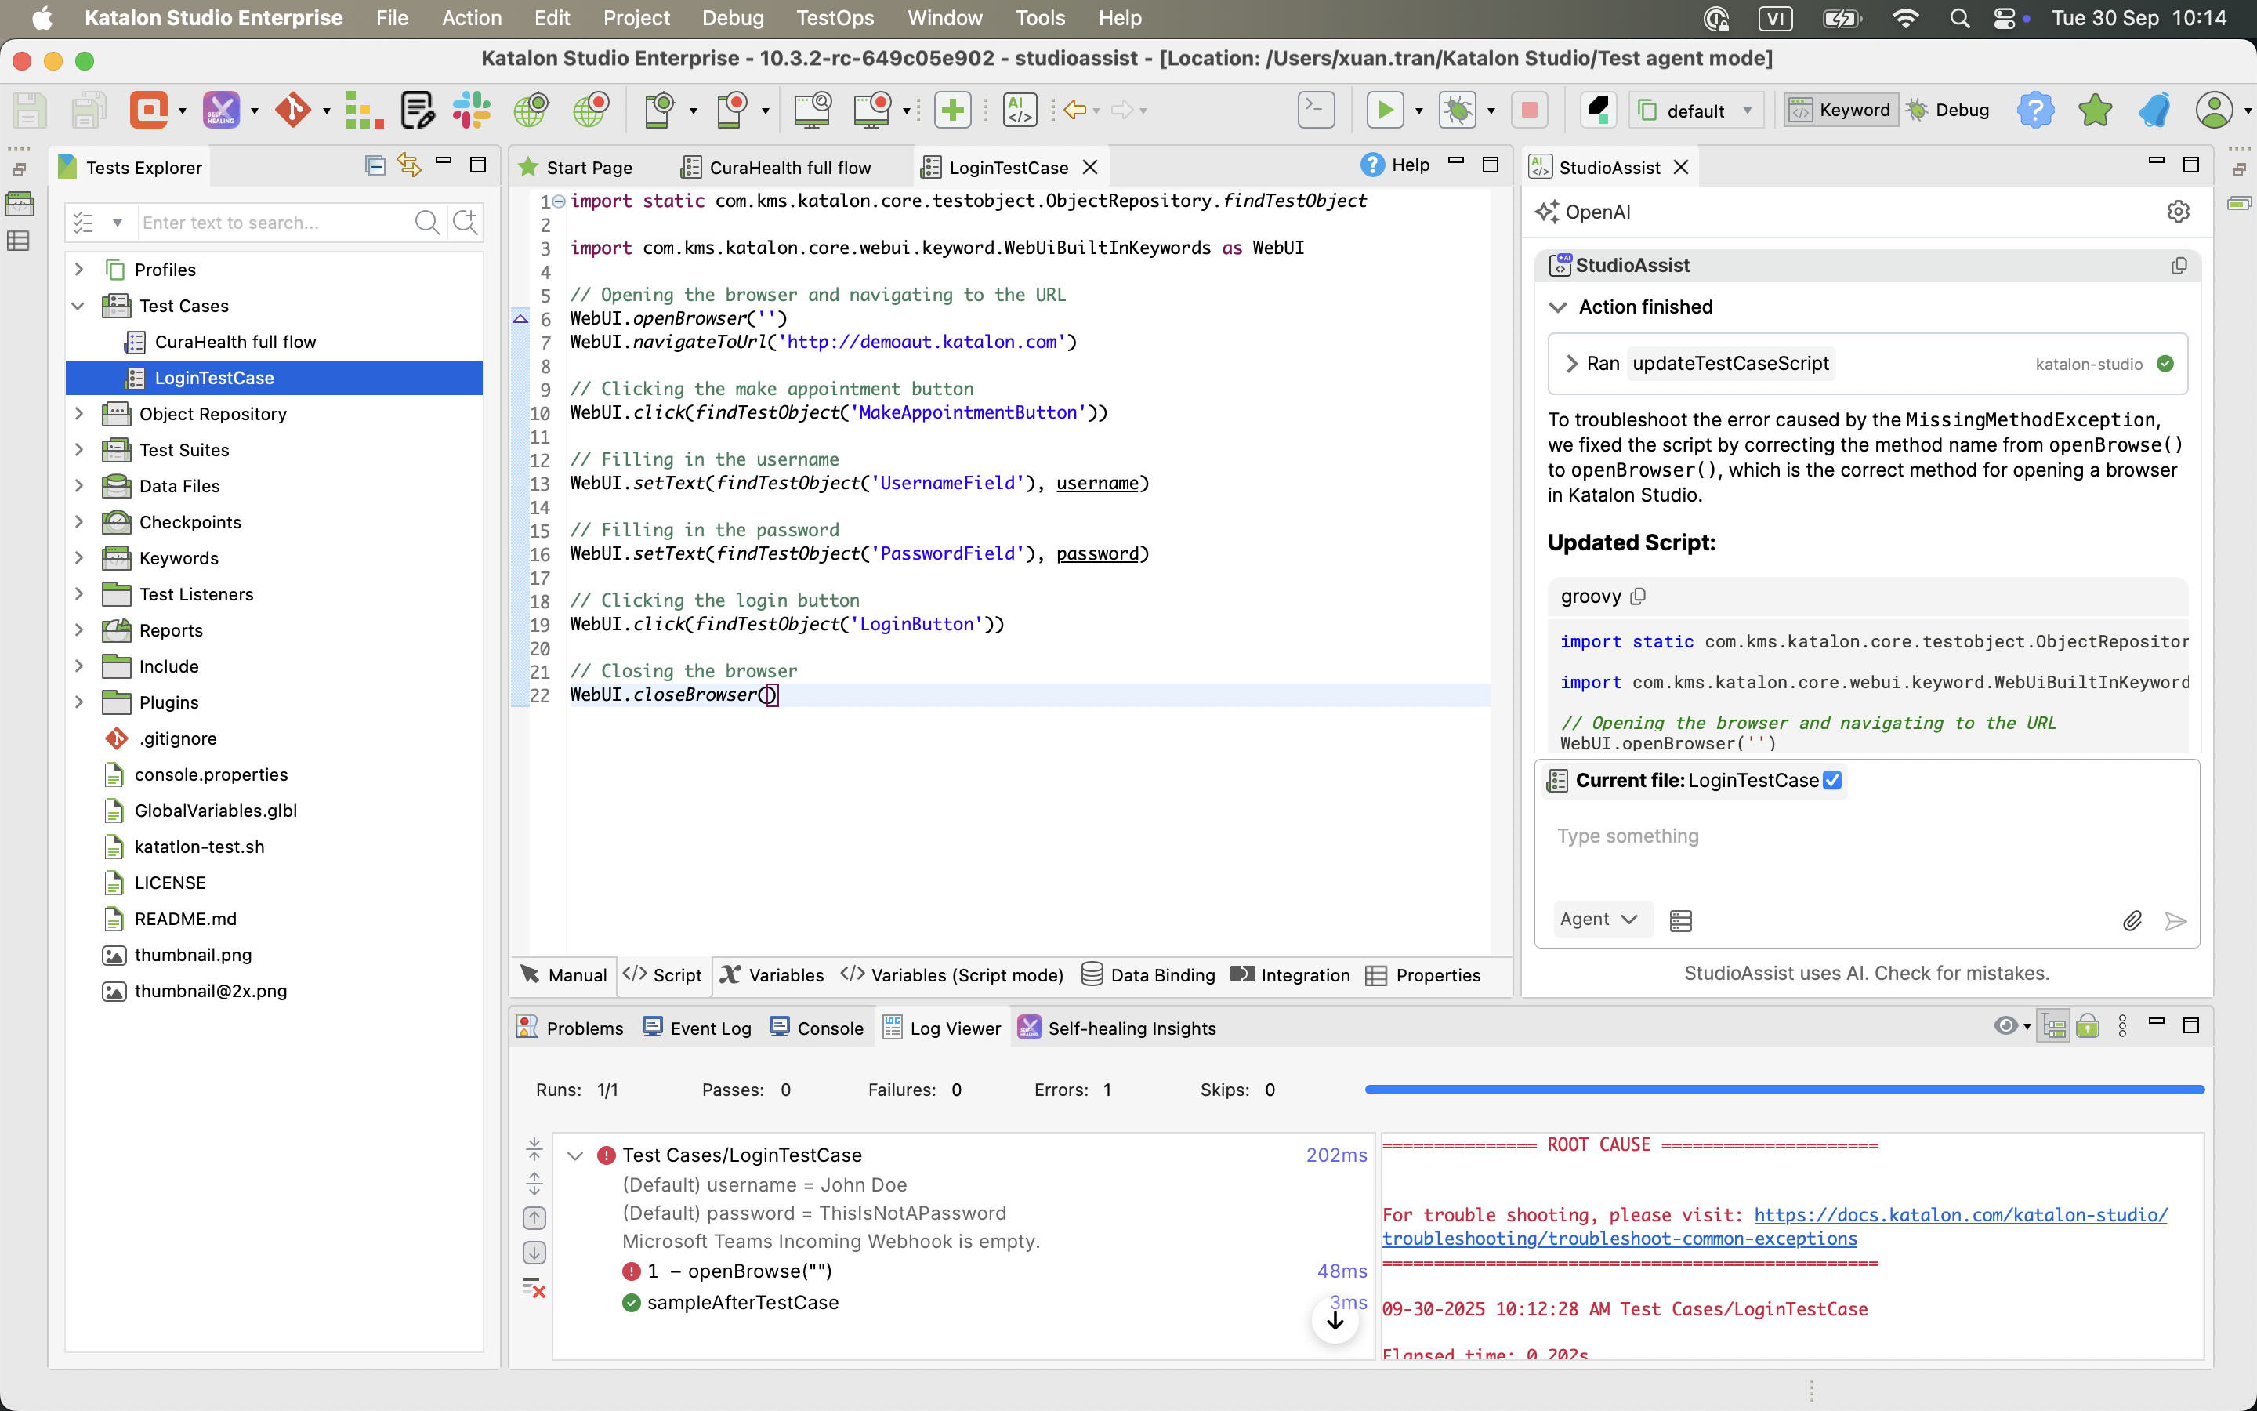Collapse the Action finished section

[x=1557, y=307]
